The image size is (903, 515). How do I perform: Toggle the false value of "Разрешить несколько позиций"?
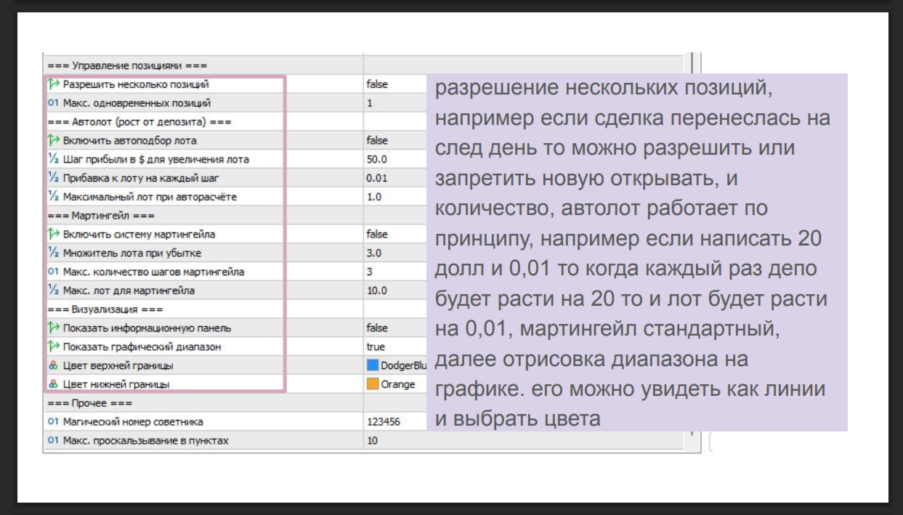point(378,84)
